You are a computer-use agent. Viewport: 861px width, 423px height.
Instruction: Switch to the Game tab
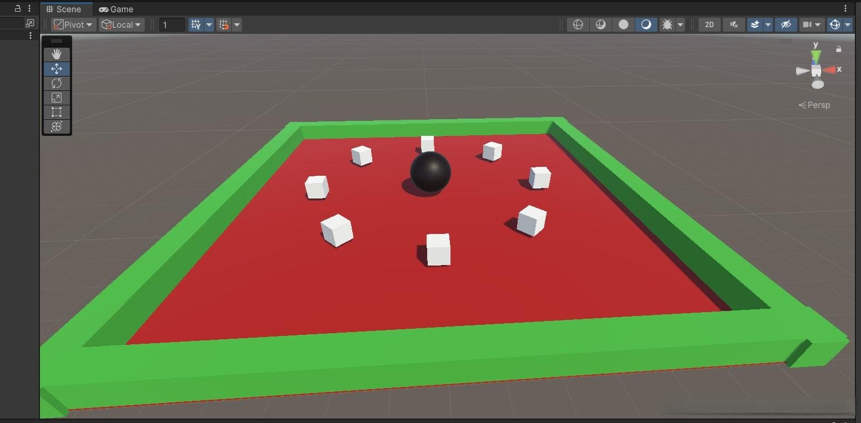pos(116,9)
